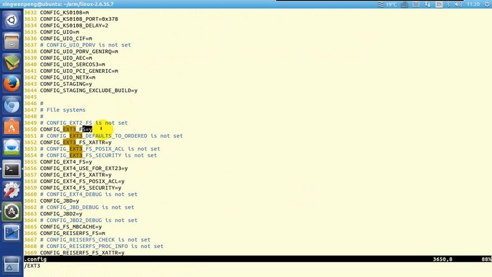Click comment CONFIG_UIO_PDRV is not set
This screenshot has width=492, height=277.
[85, 45]
